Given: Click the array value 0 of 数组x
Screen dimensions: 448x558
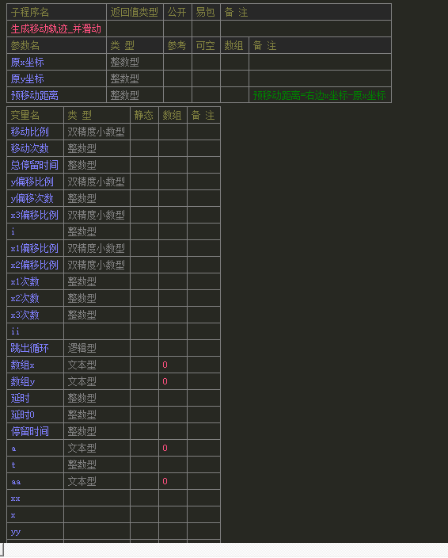Looking at the screenshot, I should [165, 365].
